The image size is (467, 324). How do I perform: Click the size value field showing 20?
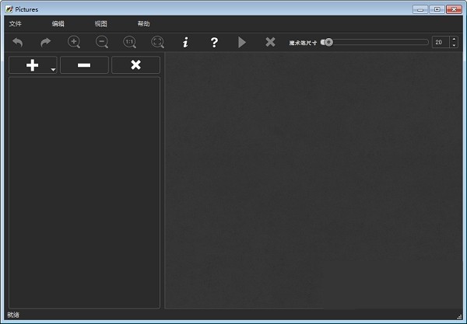point(441,42)
